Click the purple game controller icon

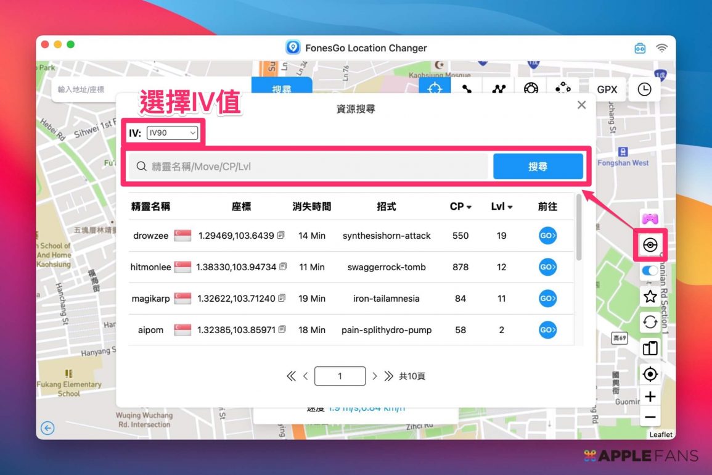pos(650,218)
